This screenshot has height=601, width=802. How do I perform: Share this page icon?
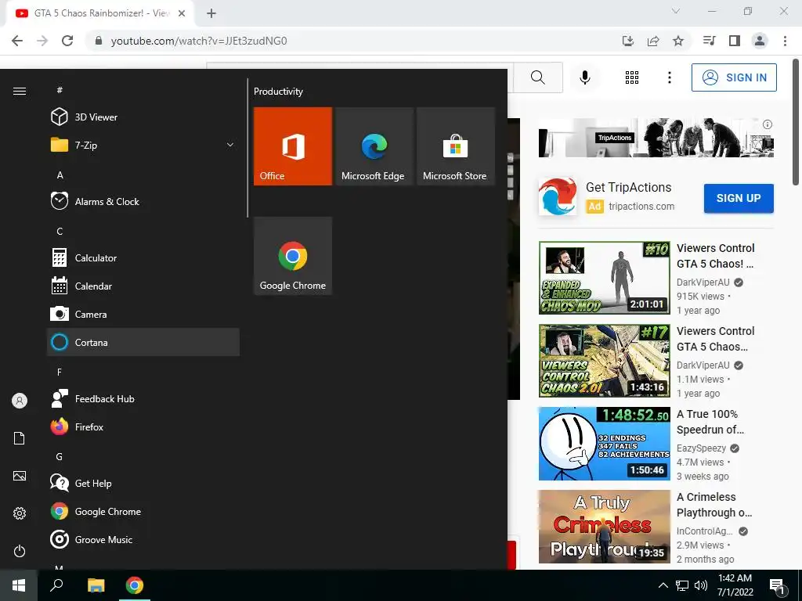tap(653, 41)
